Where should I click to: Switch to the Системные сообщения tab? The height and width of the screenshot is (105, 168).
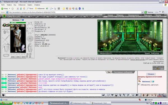[x=123, y=72]
